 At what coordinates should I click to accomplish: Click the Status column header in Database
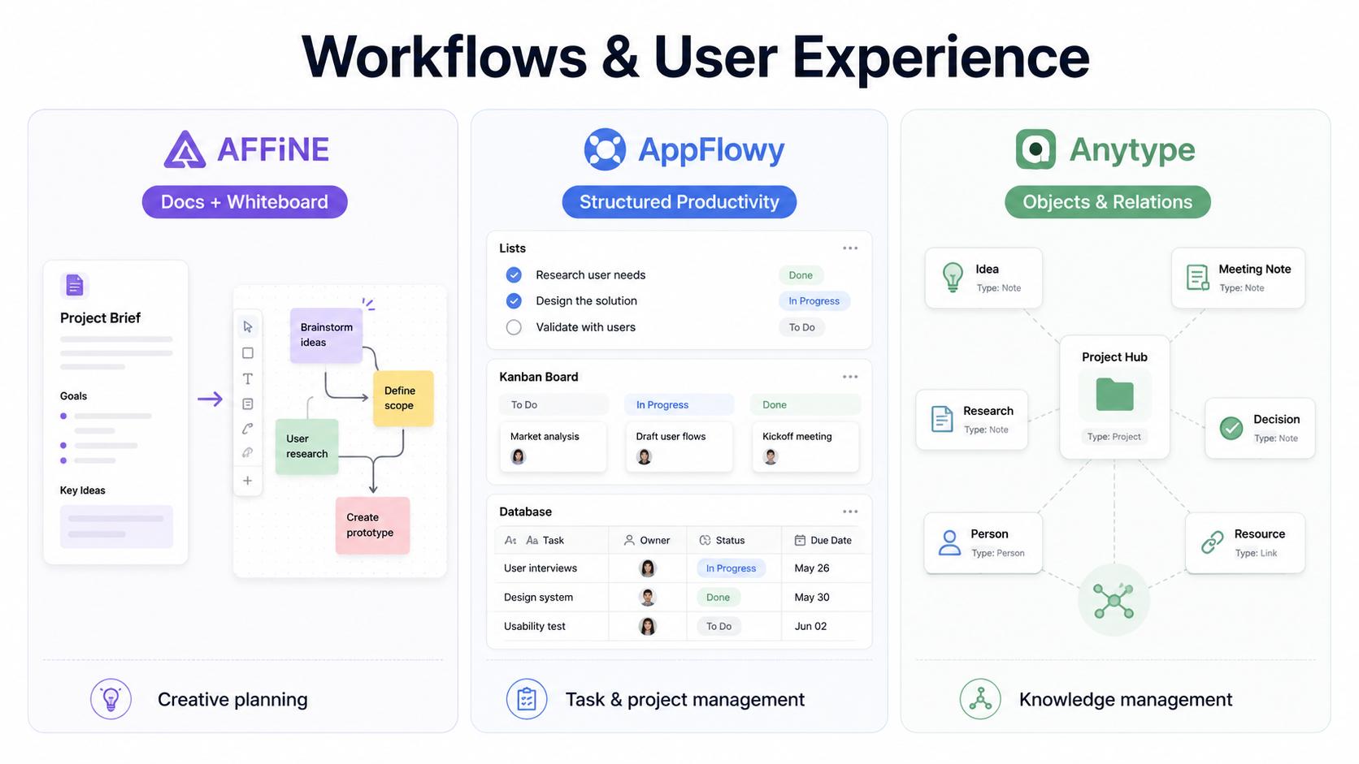click(x=735, y=540)
